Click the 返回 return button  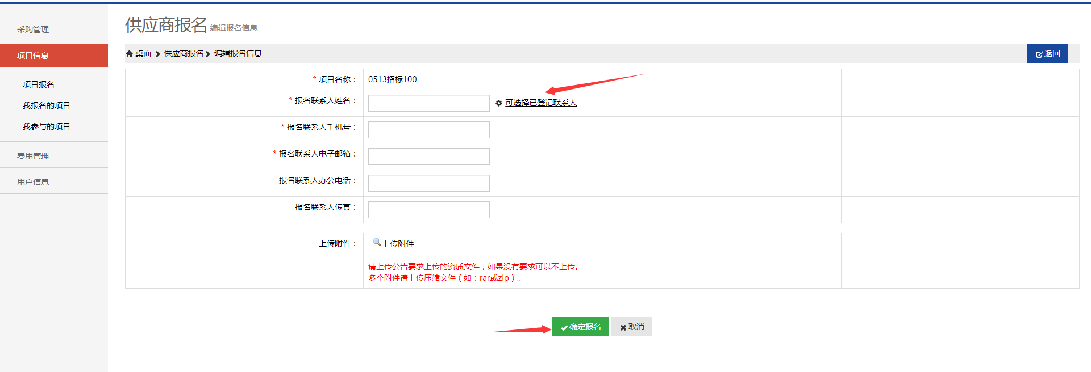(1047, 53)
